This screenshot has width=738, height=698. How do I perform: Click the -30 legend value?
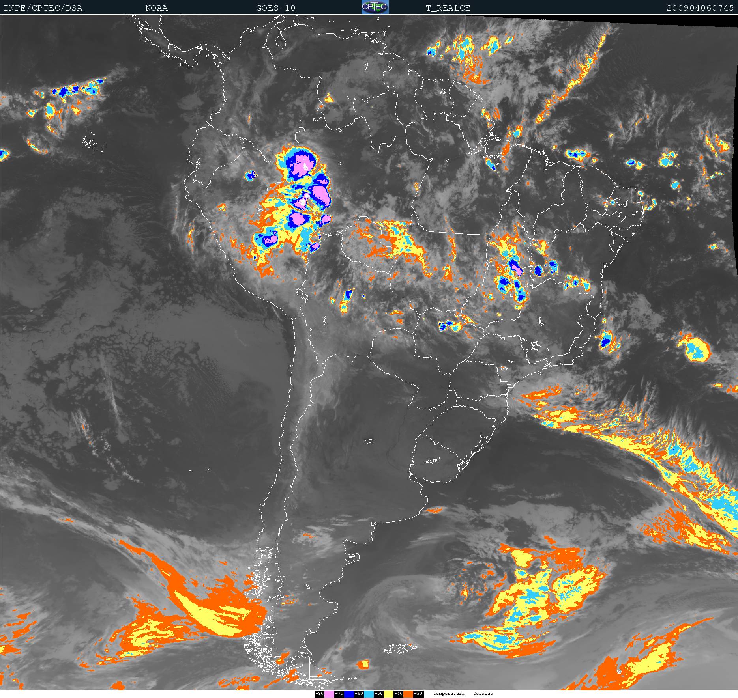[418, 694]
